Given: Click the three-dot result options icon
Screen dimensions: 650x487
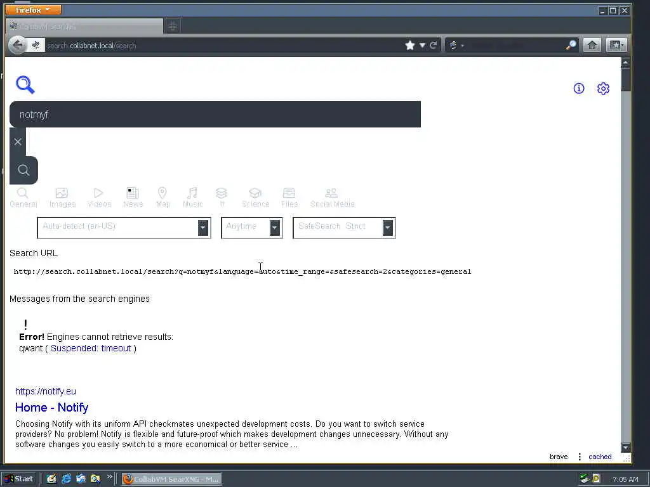Looking at the screenshot, I should tap(579, 457).
